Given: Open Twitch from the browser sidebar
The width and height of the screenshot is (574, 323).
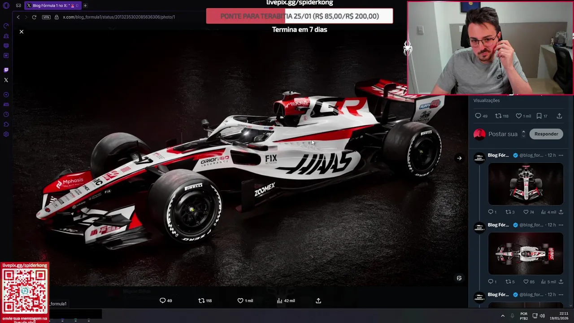Looking at the screenshot, I should click(x=6, y=70).
